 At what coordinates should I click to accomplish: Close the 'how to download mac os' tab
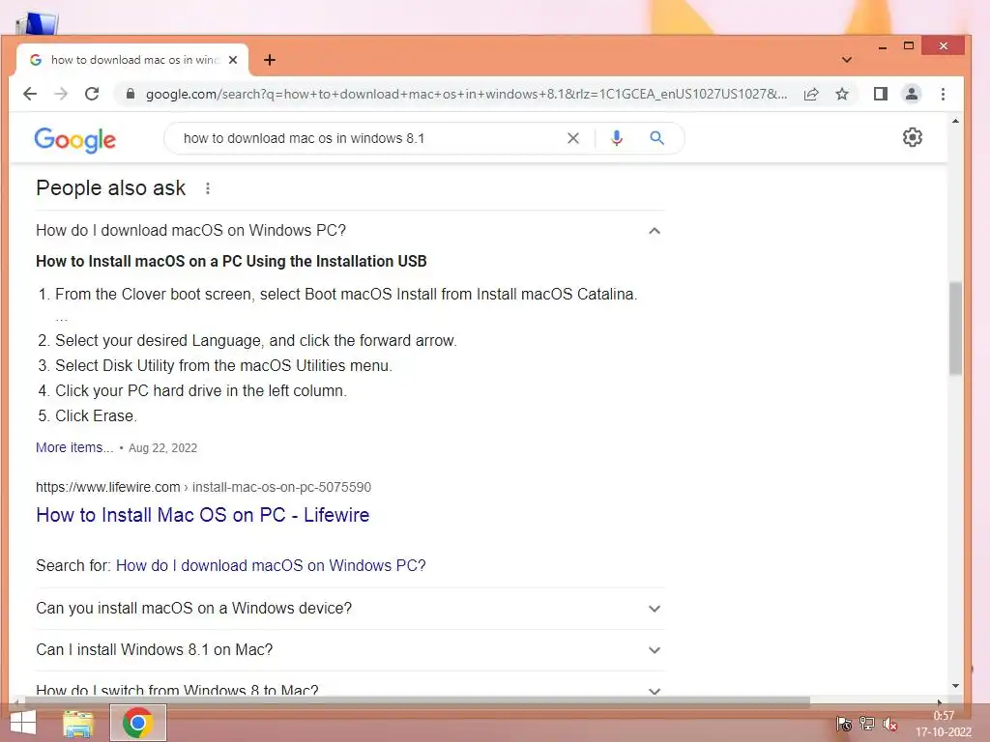(x=233, y=60)
